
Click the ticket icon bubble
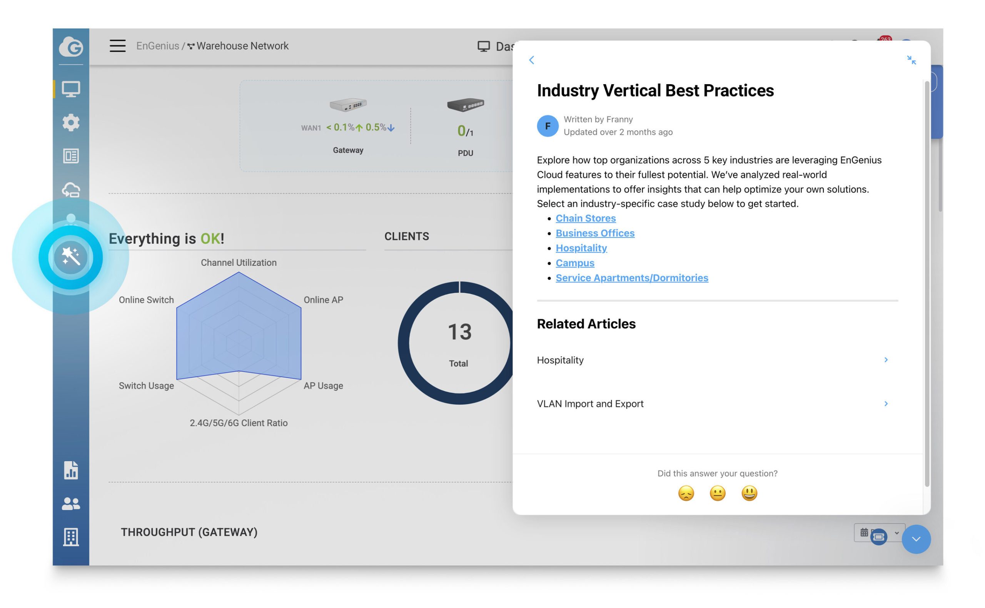879,537
